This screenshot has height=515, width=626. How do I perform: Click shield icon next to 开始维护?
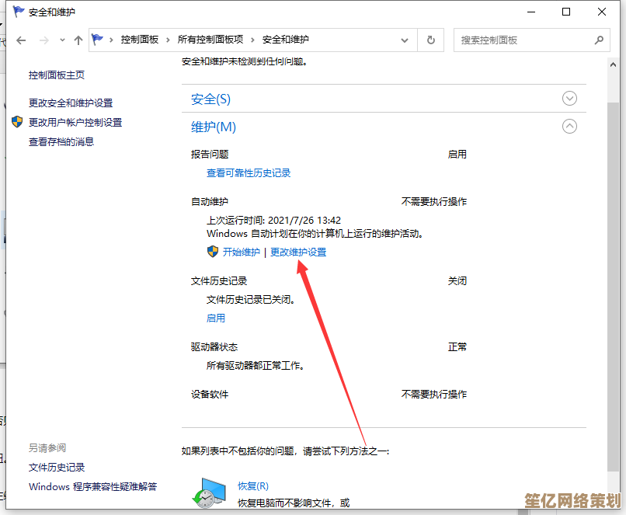pyautogui.click(x=213, y=252)
